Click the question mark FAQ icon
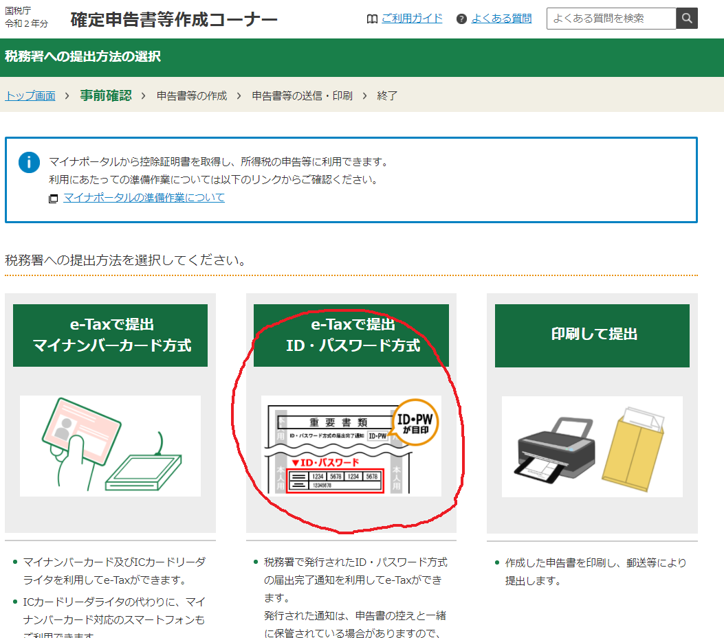 (461, 19)
